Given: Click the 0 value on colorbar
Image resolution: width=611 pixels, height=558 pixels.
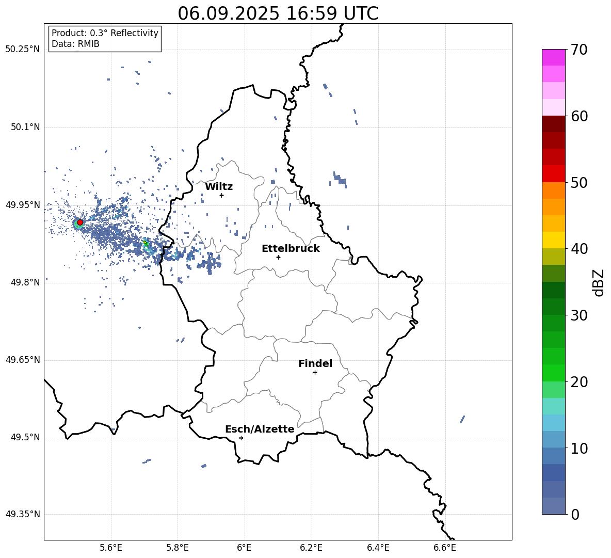Looking at the screenshot, I should [575, 514].
